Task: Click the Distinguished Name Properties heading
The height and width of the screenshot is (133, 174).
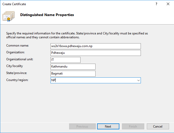Action: tap(47, 15)
